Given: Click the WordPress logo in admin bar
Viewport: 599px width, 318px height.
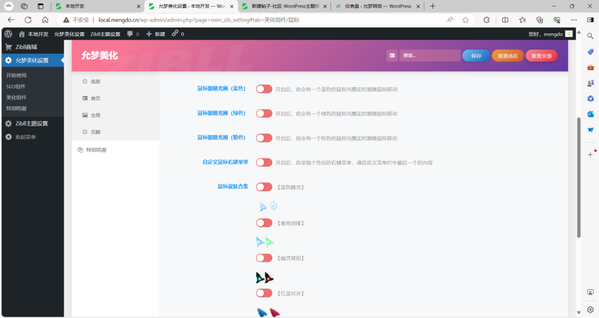Looking at the screenshot, I should tap(8, 34).
